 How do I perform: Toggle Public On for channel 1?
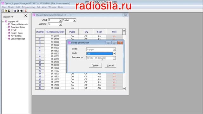[72, 36]
